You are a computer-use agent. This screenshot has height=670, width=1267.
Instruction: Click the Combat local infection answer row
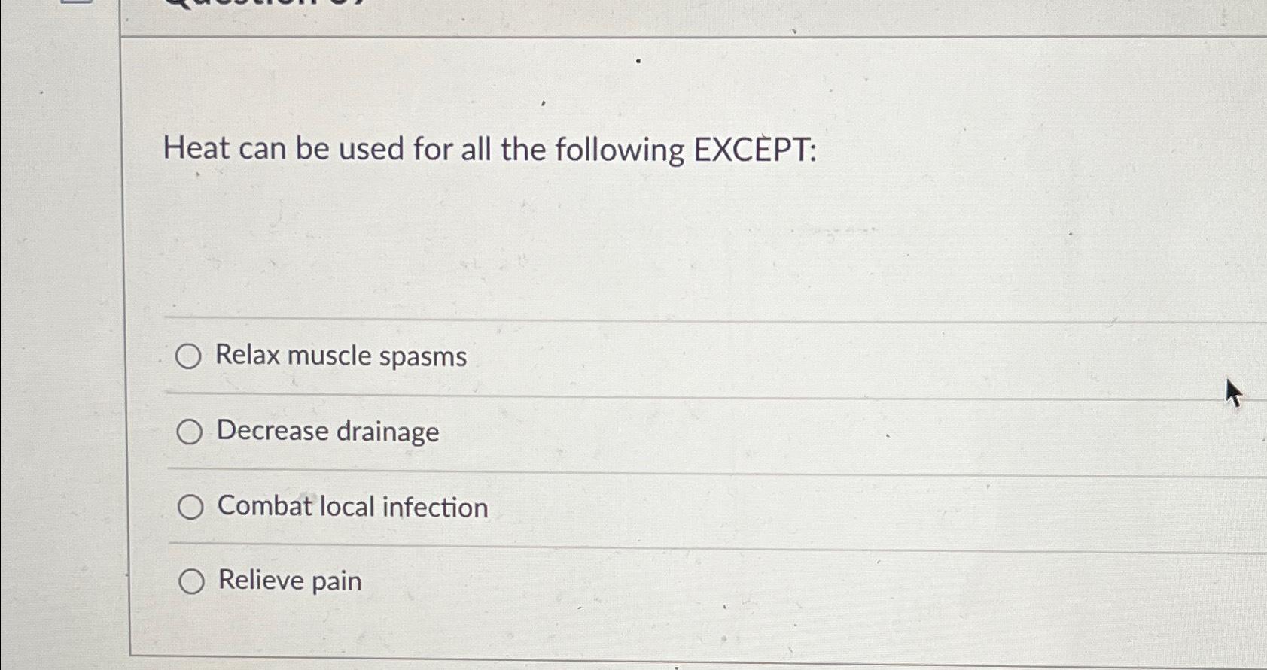(x=527, y=507)
